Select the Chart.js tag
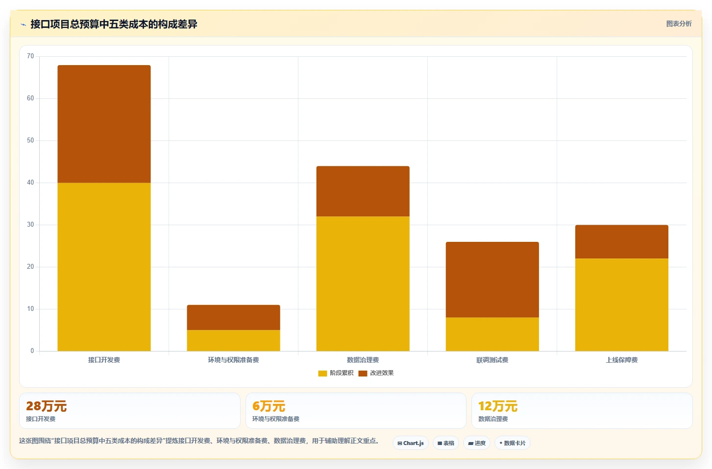 [411, 443]
